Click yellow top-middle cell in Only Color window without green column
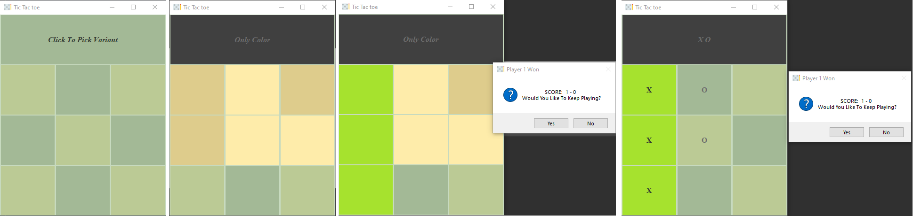This screenshot has height=216, width=913. 252,90
